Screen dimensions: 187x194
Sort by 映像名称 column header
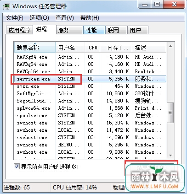tap(35, 48)
